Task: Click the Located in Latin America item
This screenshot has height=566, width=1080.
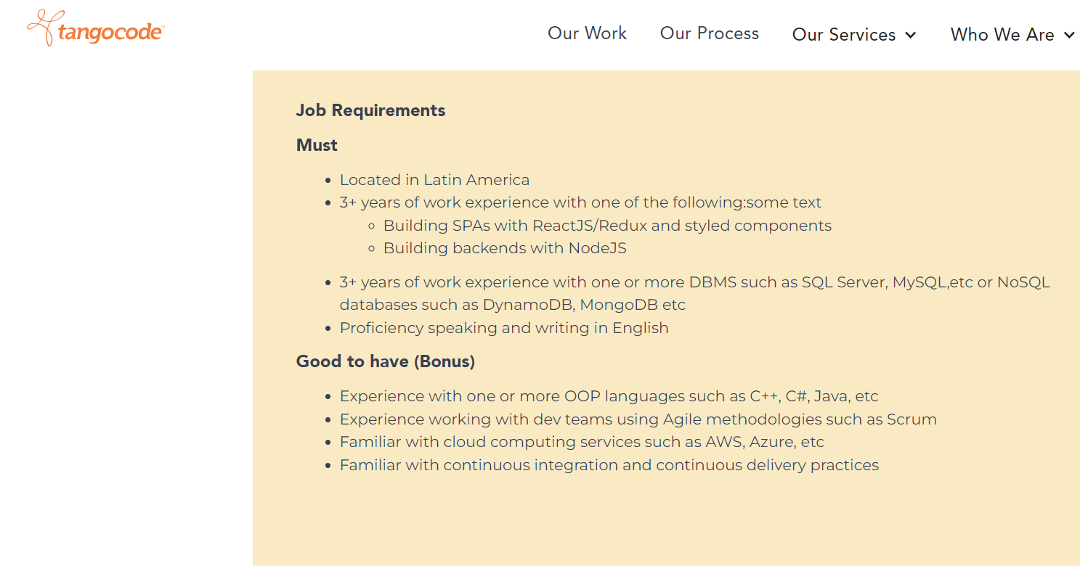Action: click(434, 180)
